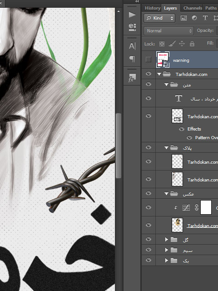Viewport: 218px width, 291px height.
Task: Expand the گل layer group
Action: tap(167, 240)
